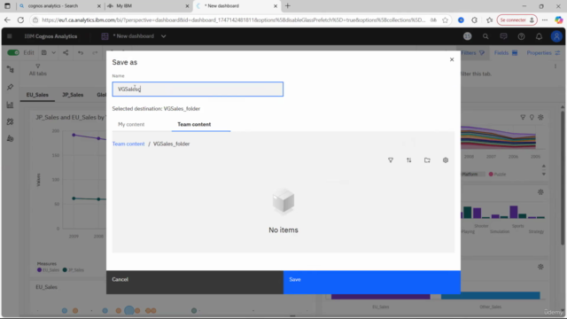
Task: Switch to the cognos analytics Search browser tab
Action: pyautogui.click(x=59, y=6)
